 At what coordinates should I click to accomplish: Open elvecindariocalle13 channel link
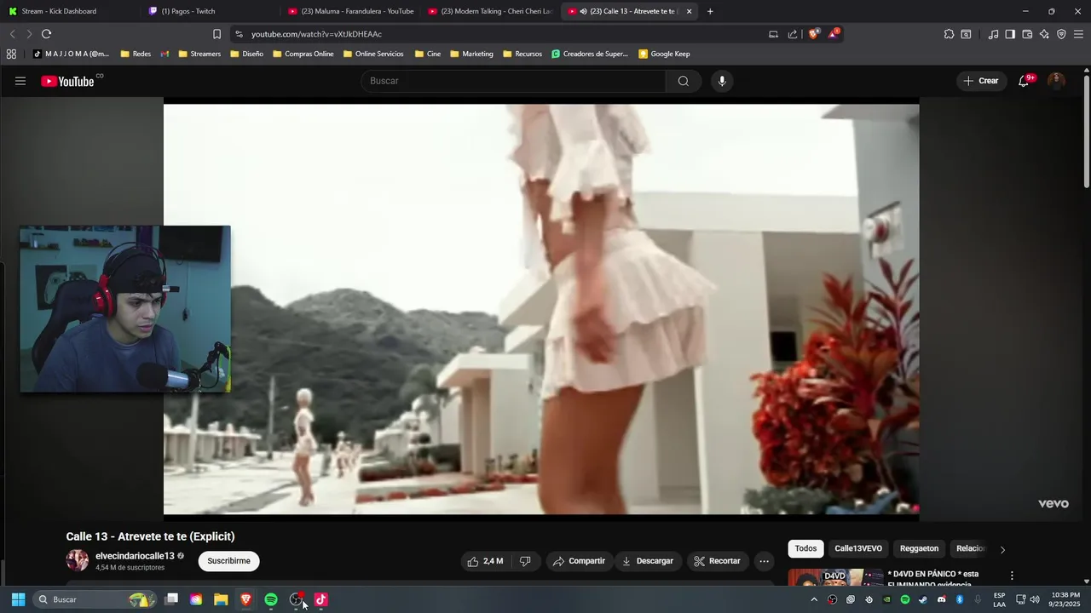click(135, 556)
